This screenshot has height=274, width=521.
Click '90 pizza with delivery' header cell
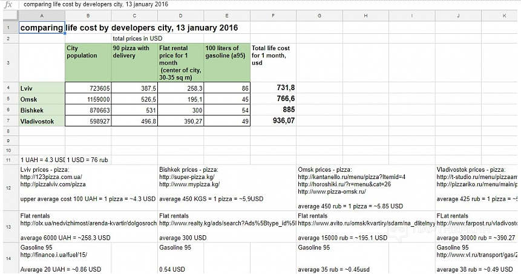134,62
